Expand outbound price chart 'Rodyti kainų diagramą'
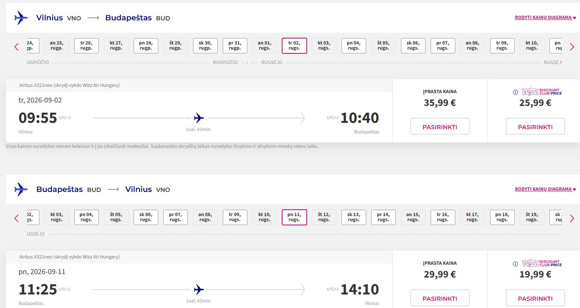 pyautogui.click(x=545, y=18)
